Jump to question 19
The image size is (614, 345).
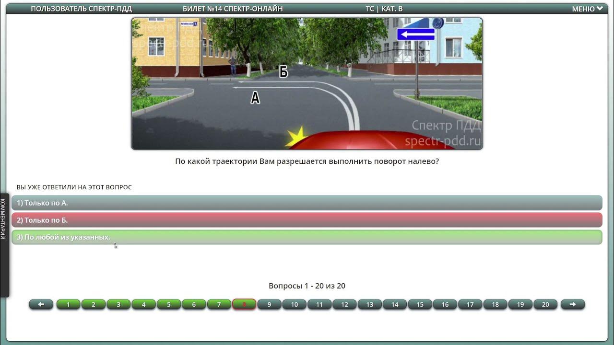[520, 304]
